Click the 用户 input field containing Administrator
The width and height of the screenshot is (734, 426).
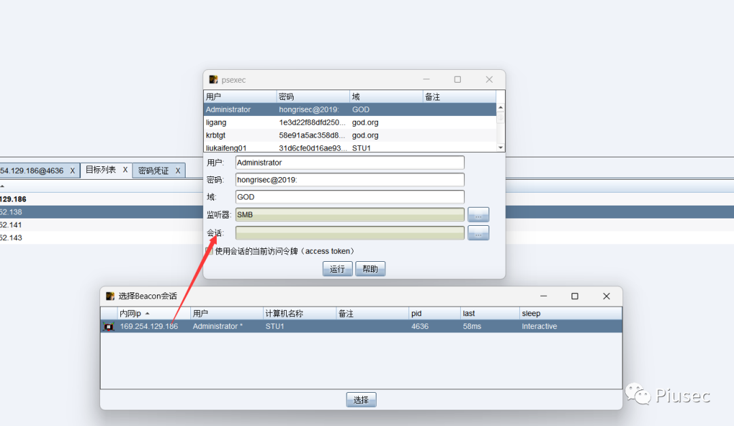pos(350,163)
